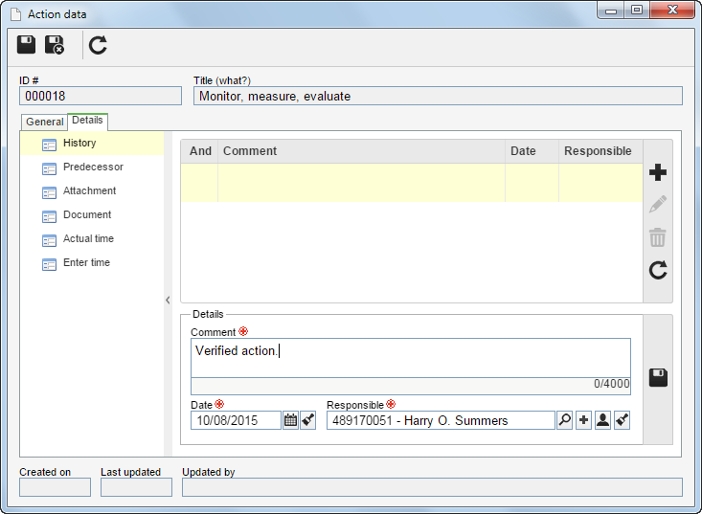Click the Actual time section icon
Viewport: 702px width, 514px height.
coord(49,240)
